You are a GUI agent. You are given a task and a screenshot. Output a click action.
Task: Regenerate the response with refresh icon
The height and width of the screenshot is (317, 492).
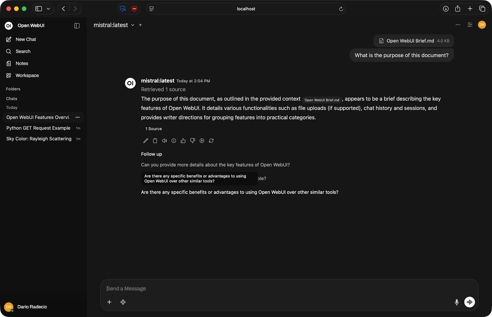(x=211, y=141)
